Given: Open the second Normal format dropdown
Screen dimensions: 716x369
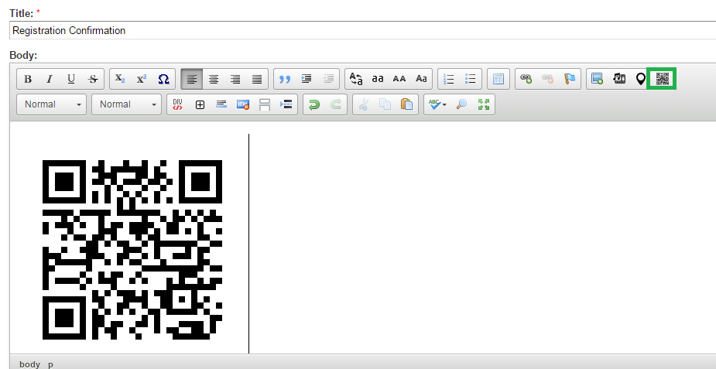Looking at the screenshot, I should click(x=126, y=104).
